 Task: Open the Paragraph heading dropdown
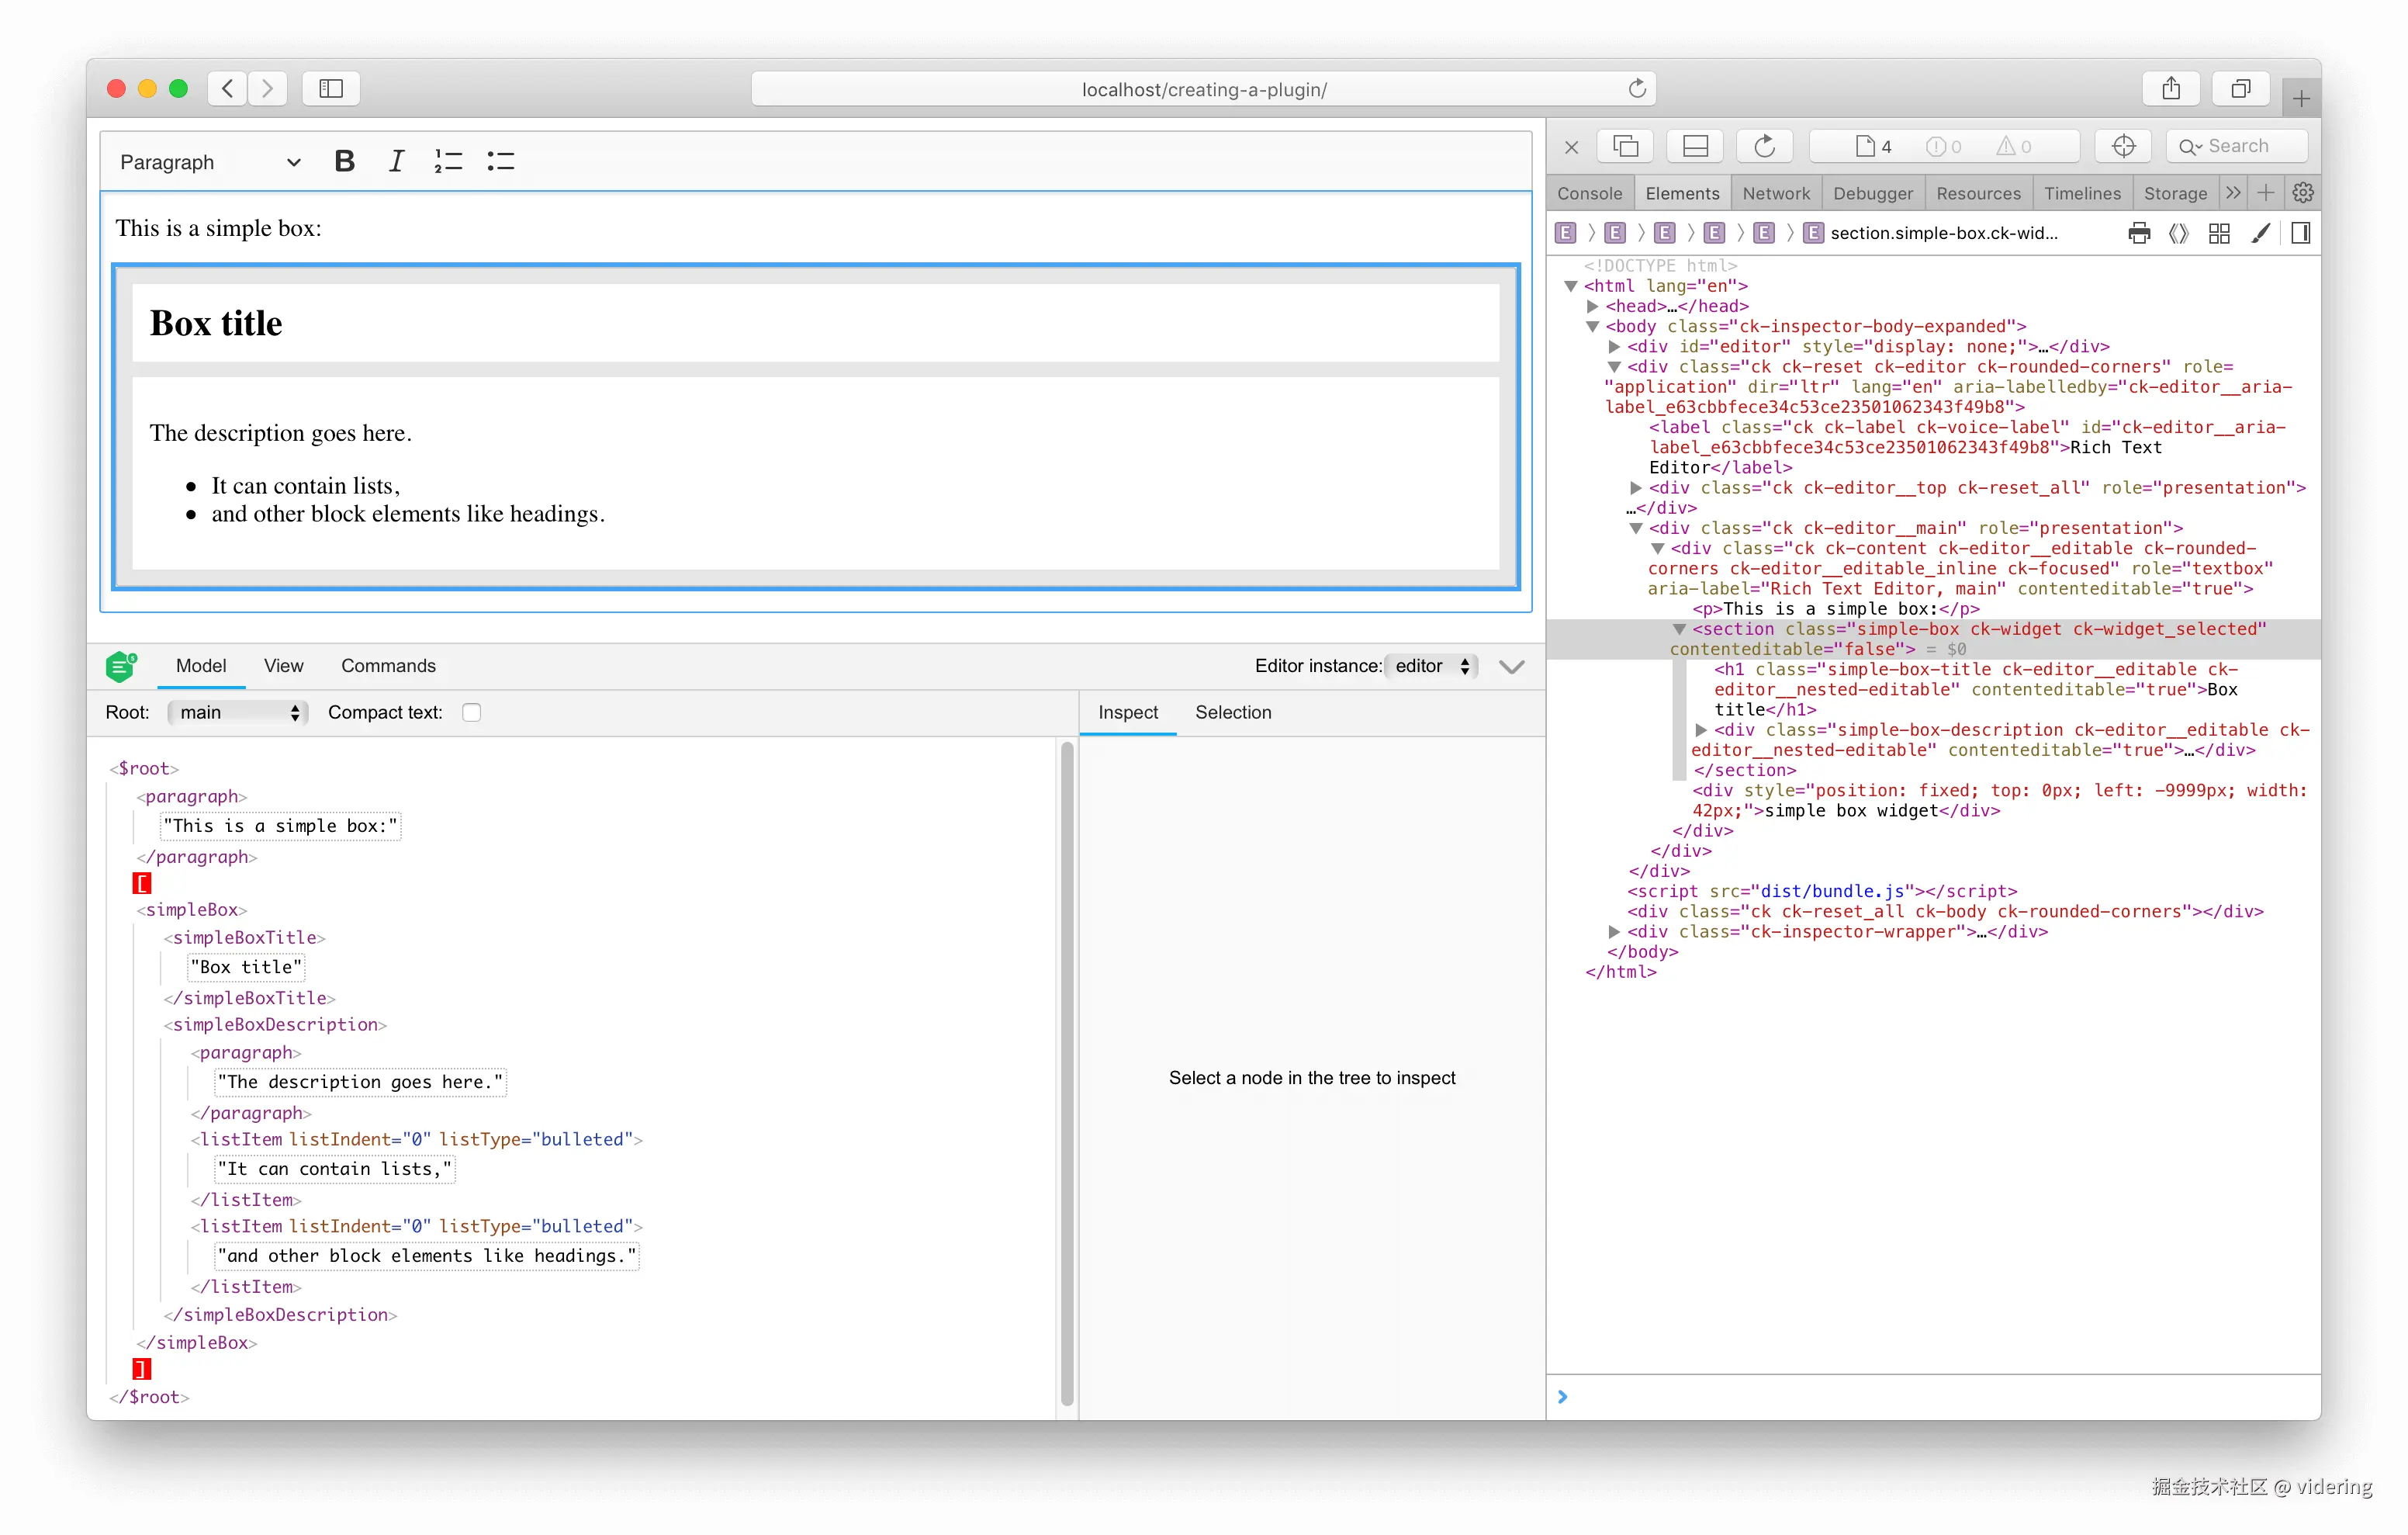coord(210,162)
